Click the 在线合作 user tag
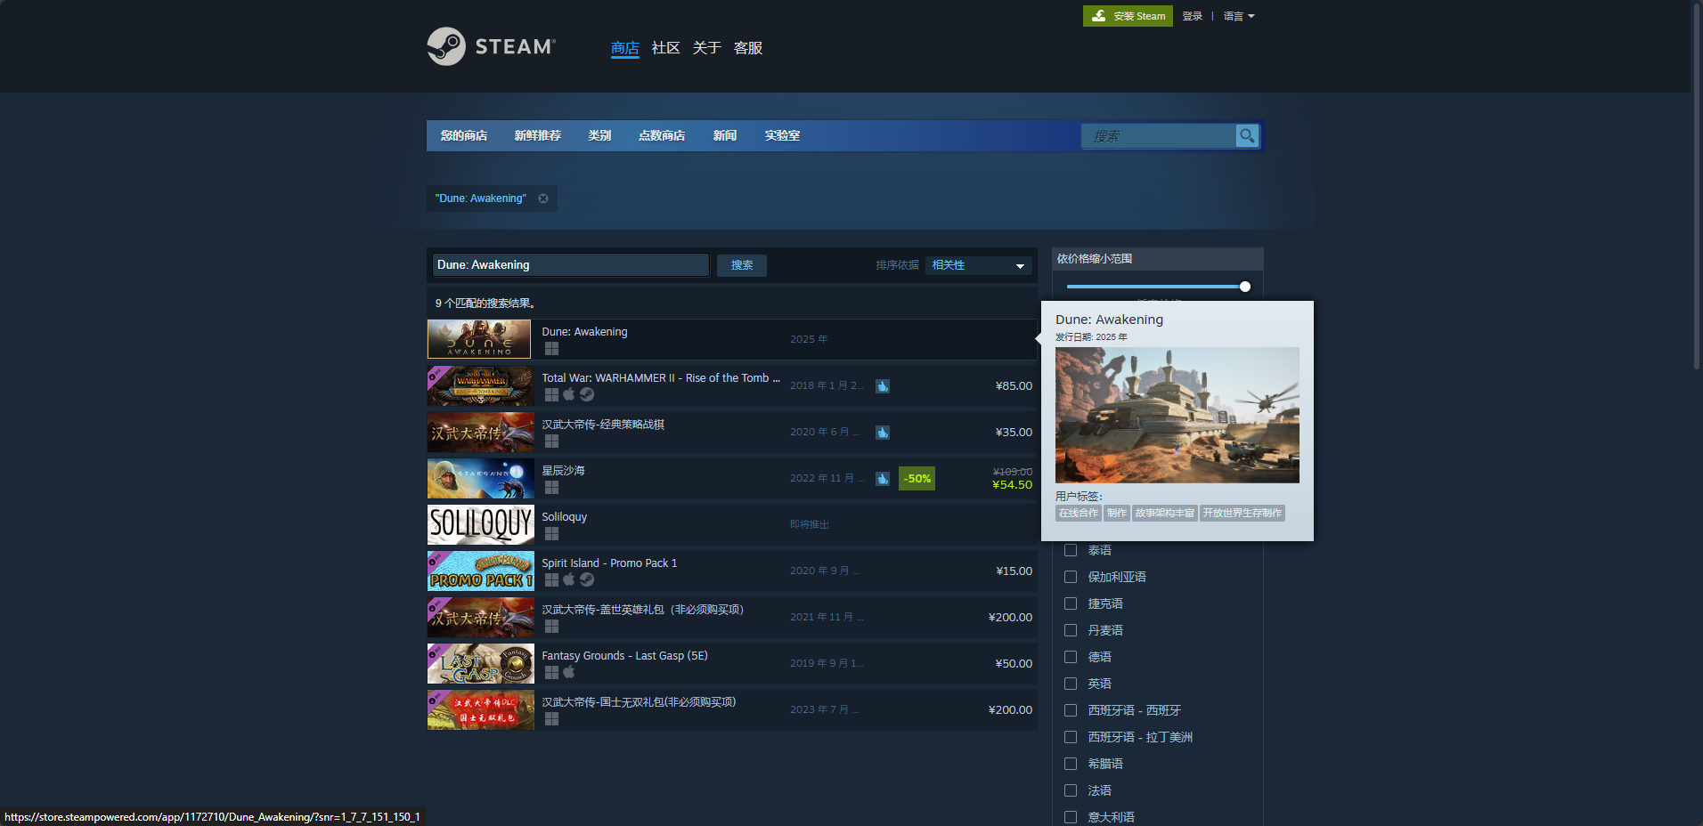This screenshot has width=1703, height=826. tap(1079, 513)
